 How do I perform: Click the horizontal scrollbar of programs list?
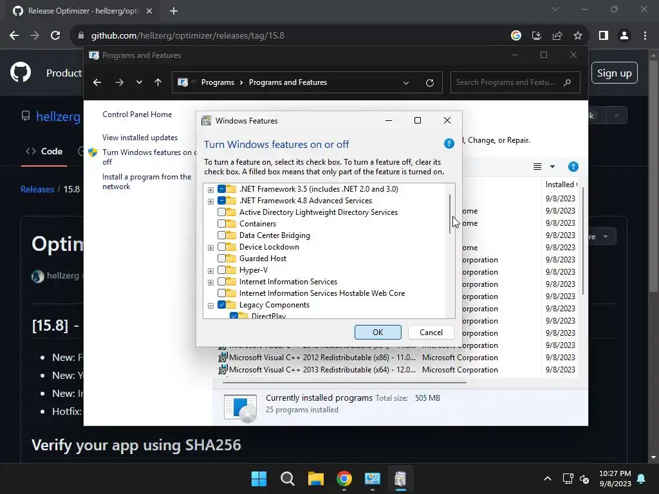pos(345,383)
